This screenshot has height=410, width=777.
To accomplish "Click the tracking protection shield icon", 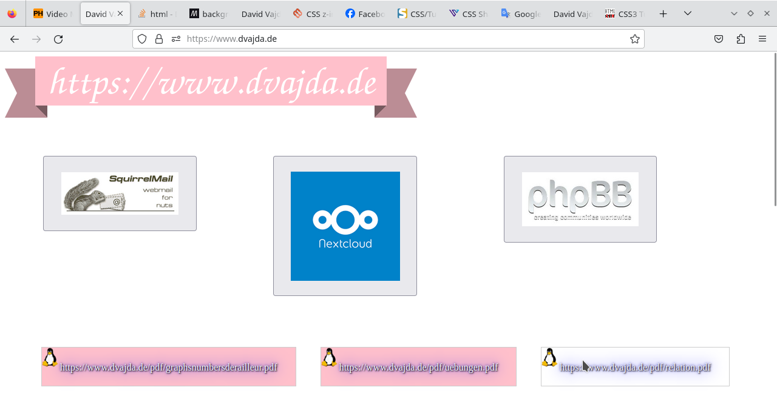I will (142, 39).
